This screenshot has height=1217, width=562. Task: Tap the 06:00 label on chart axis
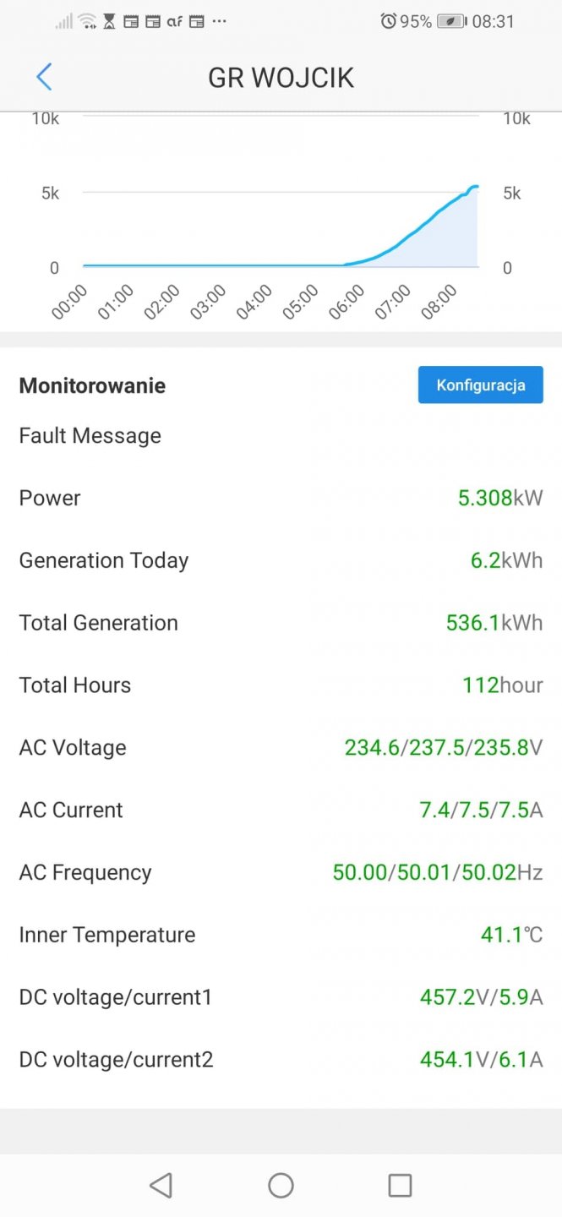pyautogui.click(x=346, y=302)
